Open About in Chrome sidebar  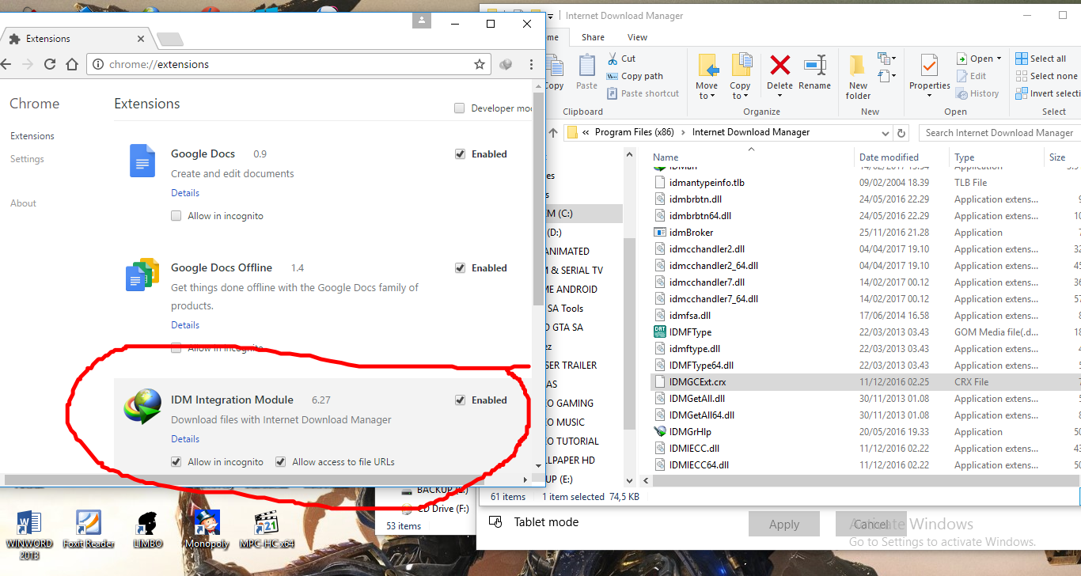[23, 203]
